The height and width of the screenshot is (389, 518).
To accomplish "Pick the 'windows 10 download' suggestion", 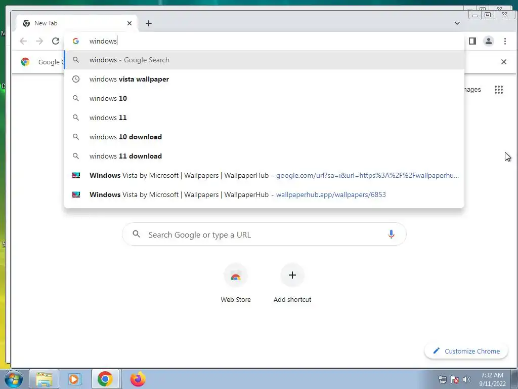I will coord(264,137).
